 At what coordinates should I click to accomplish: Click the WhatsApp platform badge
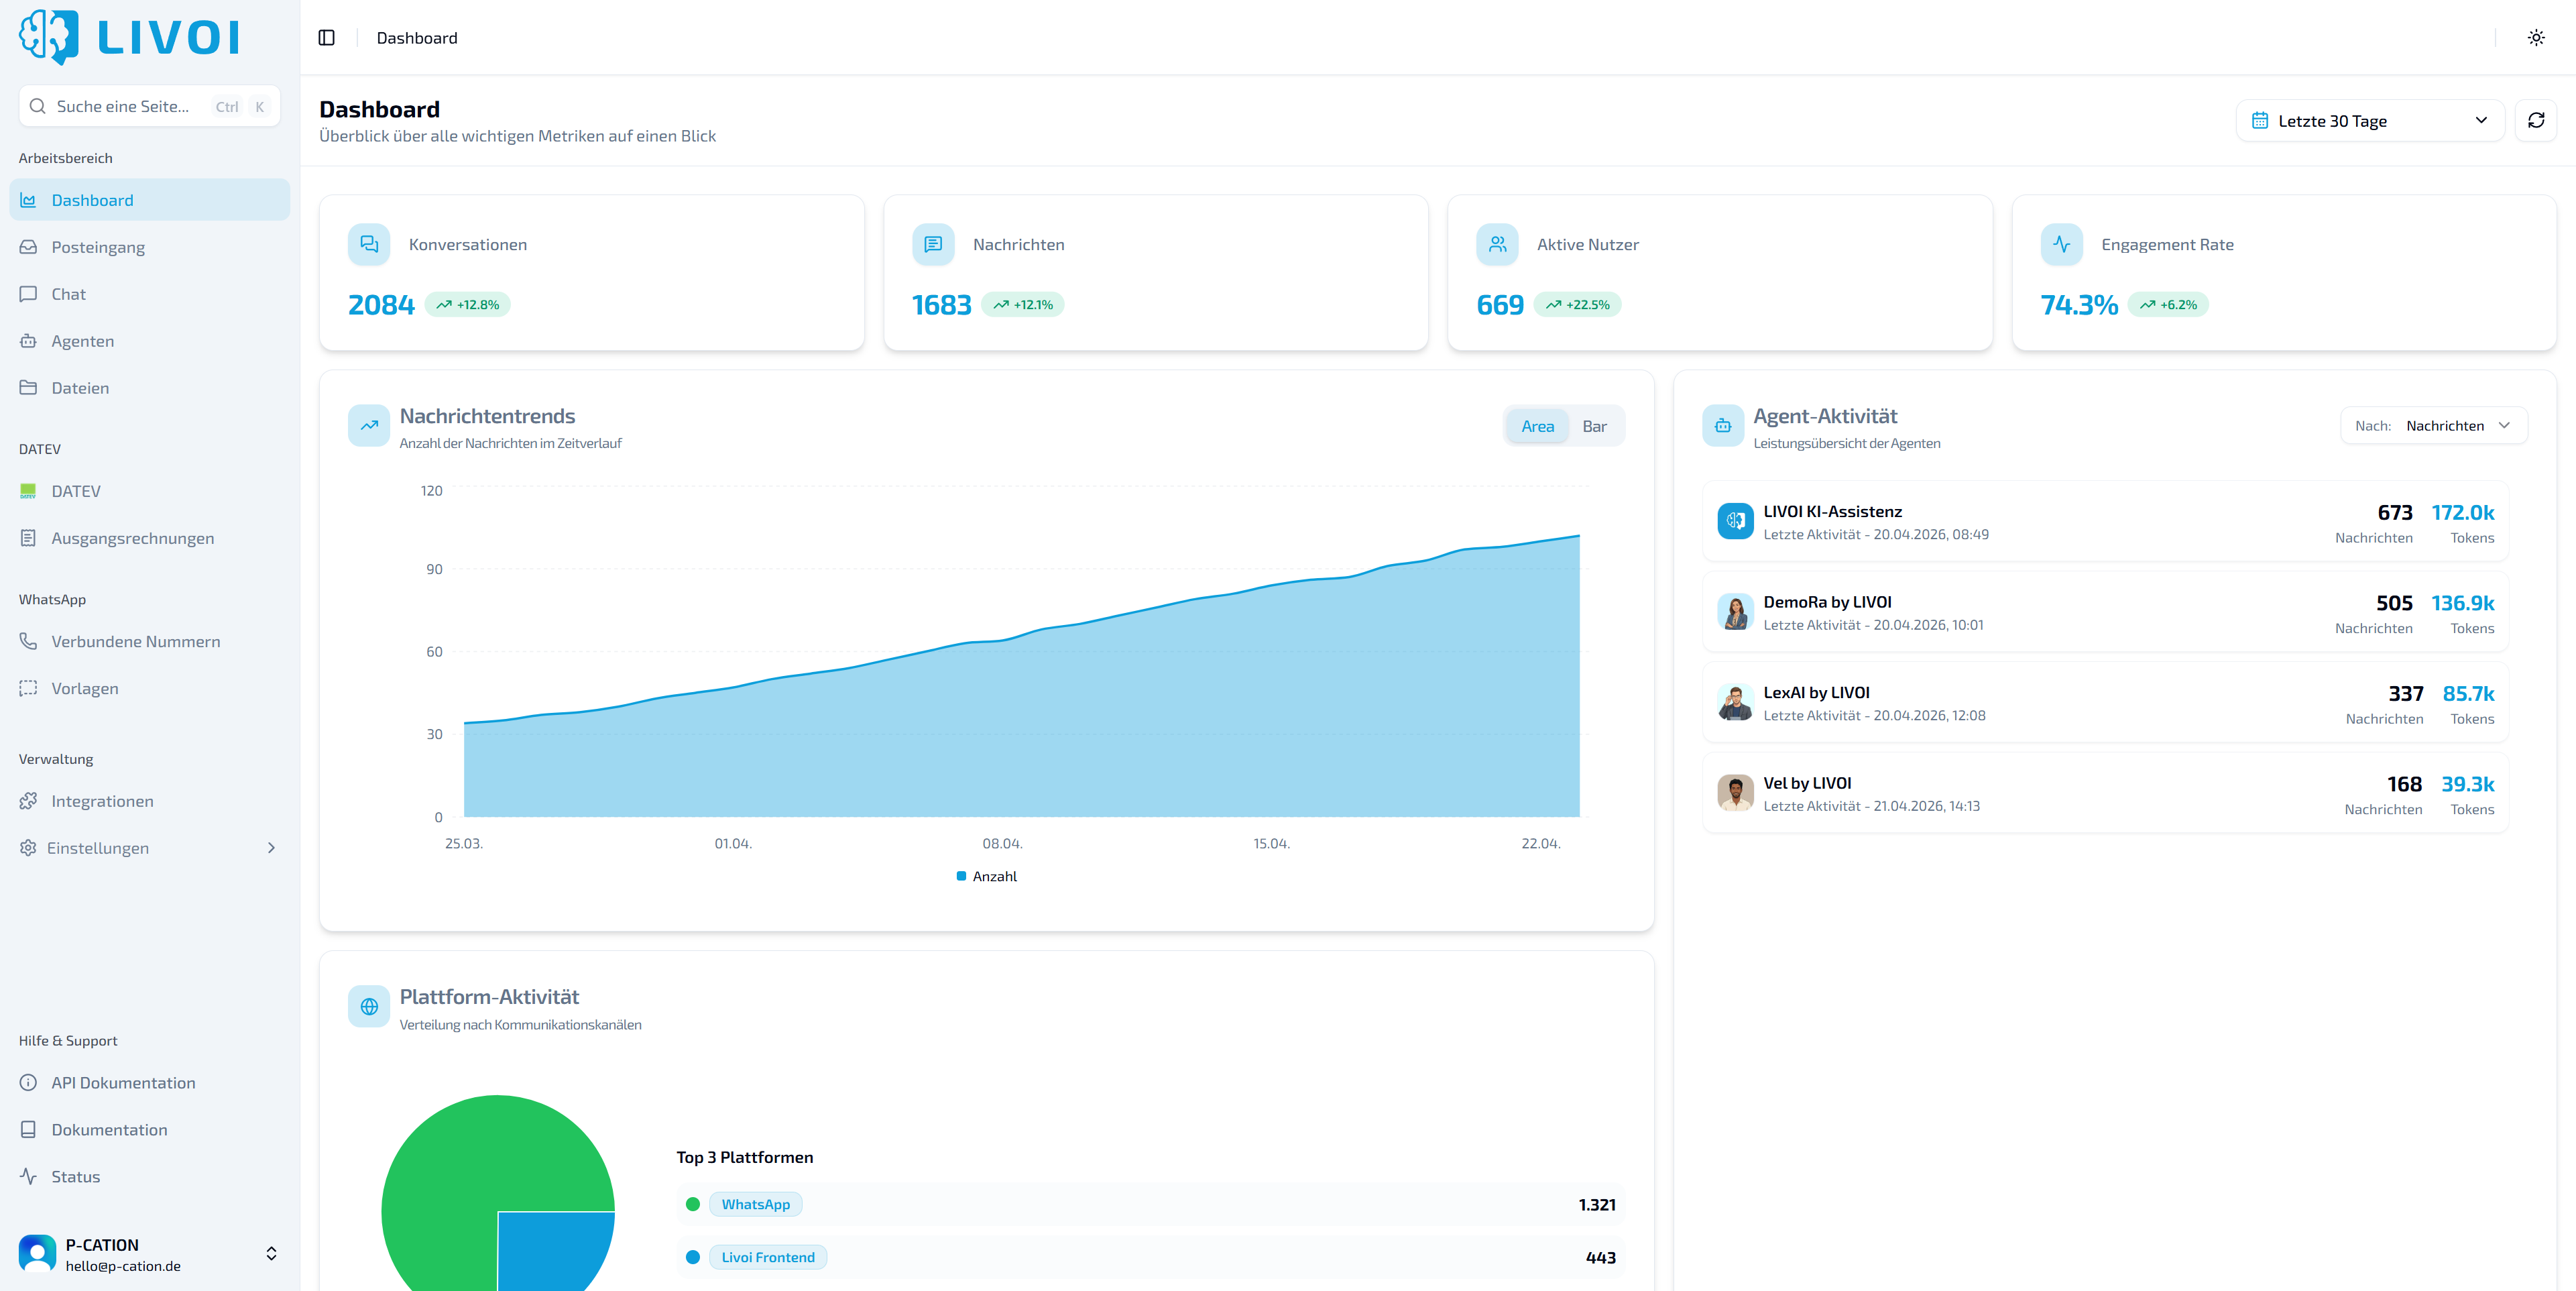click(x=755, y=1204)
